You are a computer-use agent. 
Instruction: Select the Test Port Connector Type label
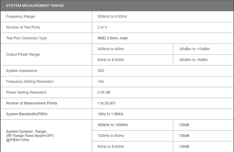point(27,38)
